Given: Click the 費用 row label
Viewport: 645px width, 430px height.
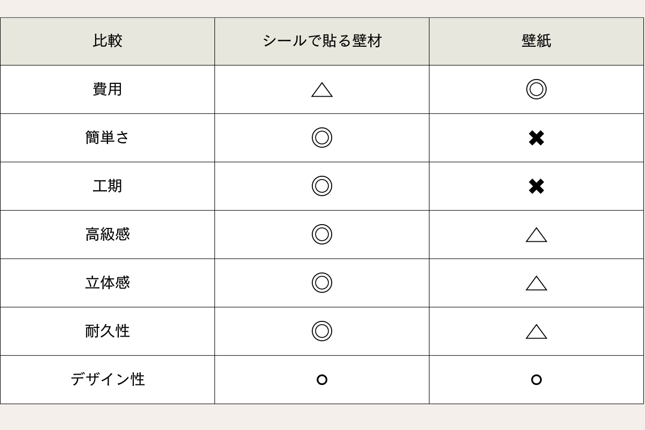Looking at the screenshot, I should point(107,89).
